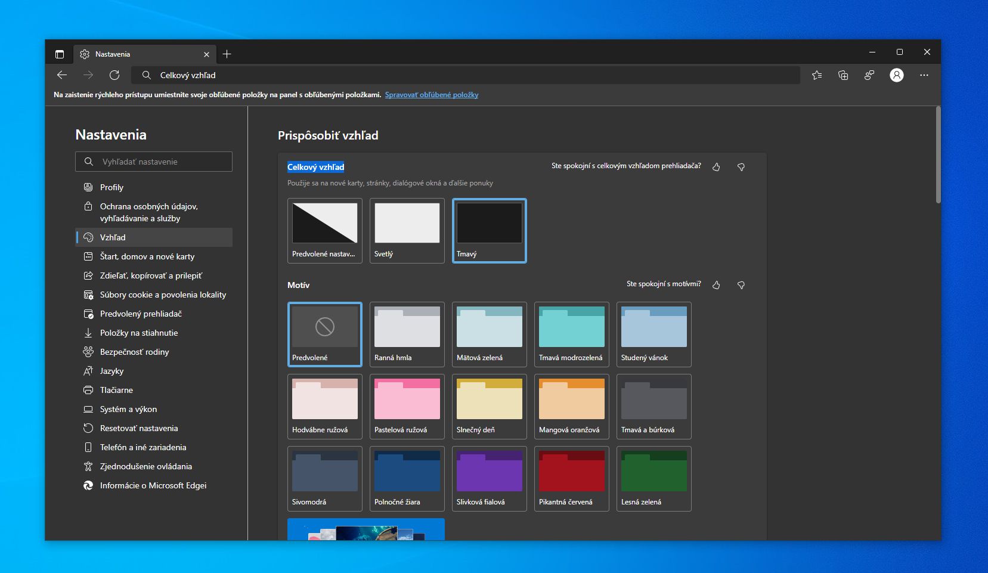Click the browser extensions share icon
The width and height of the screenshot is (988, 573).
click(869, 75)
